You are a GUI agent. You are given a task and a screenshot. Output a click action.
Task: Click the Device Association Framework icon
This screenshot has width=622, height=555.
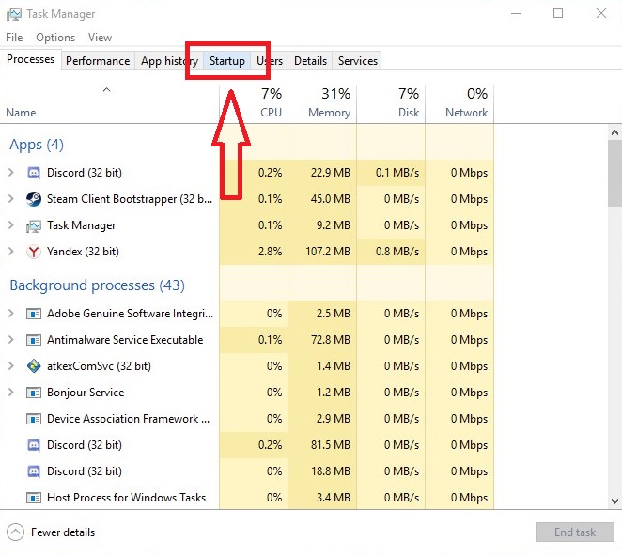[34, 419]
